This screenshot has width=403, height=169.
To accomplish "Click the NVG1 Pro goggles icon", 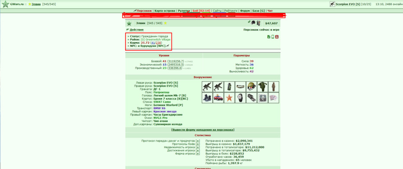I will click(x=252, y=98).
